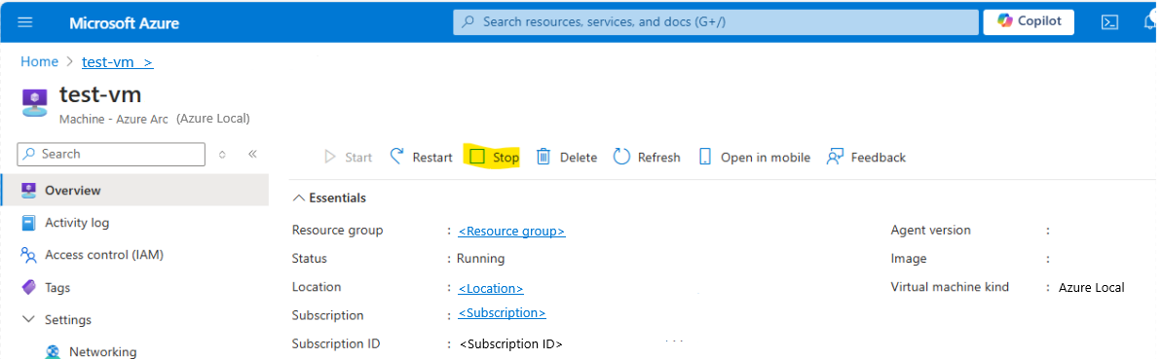
Task: Click the sidebar Search field
Action: coord(110,154)
